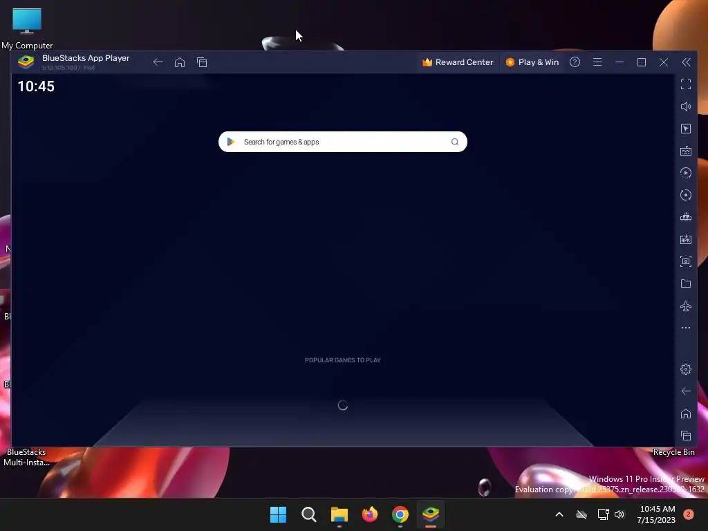The image size is (708, 531).
Task: Open network status tray icon
Action: (603, 514)
